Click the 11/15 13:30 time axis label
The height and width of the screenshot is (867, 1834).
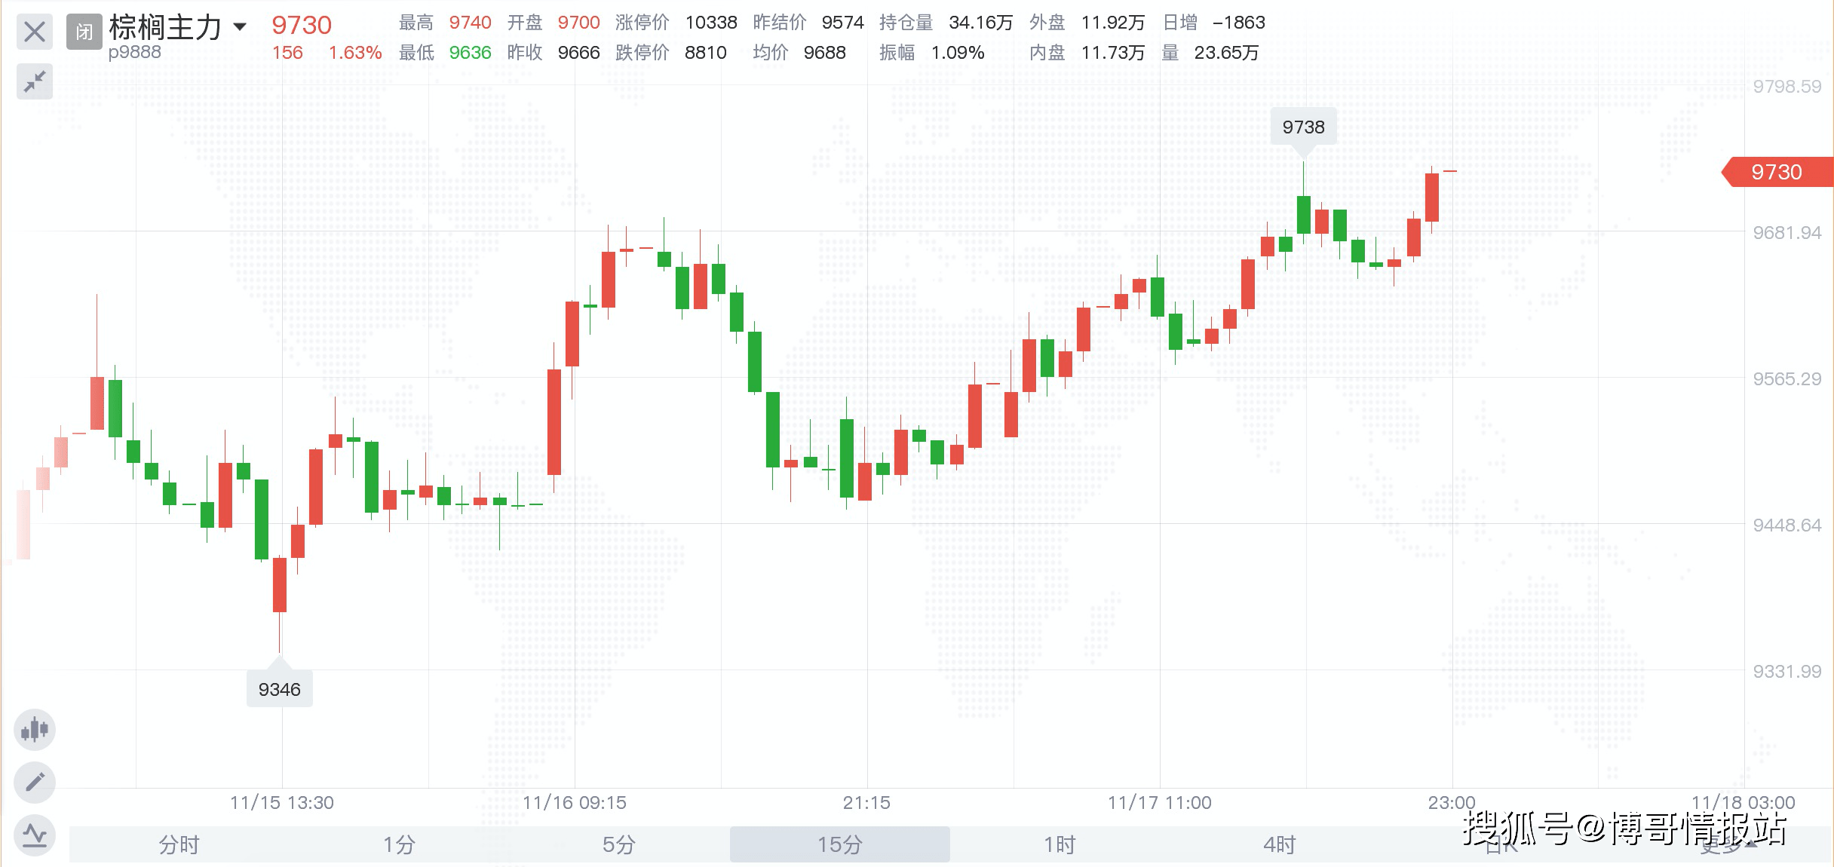(x=282, y=803)
